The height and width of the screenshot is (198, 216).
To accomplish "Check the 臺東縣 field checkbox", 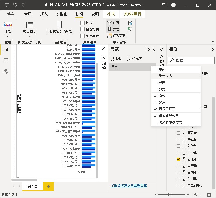I will [x=178, y=166].
